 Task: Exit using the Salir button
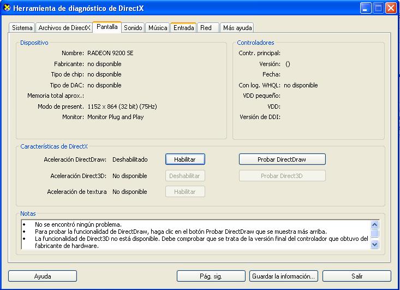356,276
